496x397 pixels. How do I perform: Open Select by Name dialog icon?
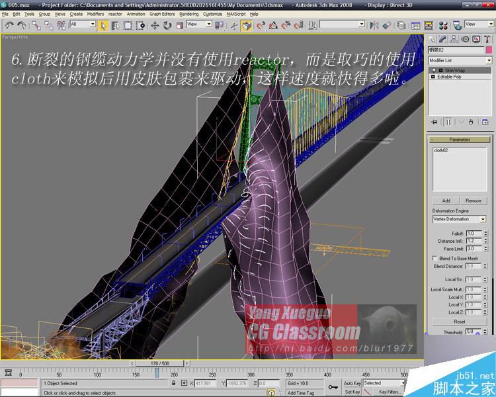[115, 26]
